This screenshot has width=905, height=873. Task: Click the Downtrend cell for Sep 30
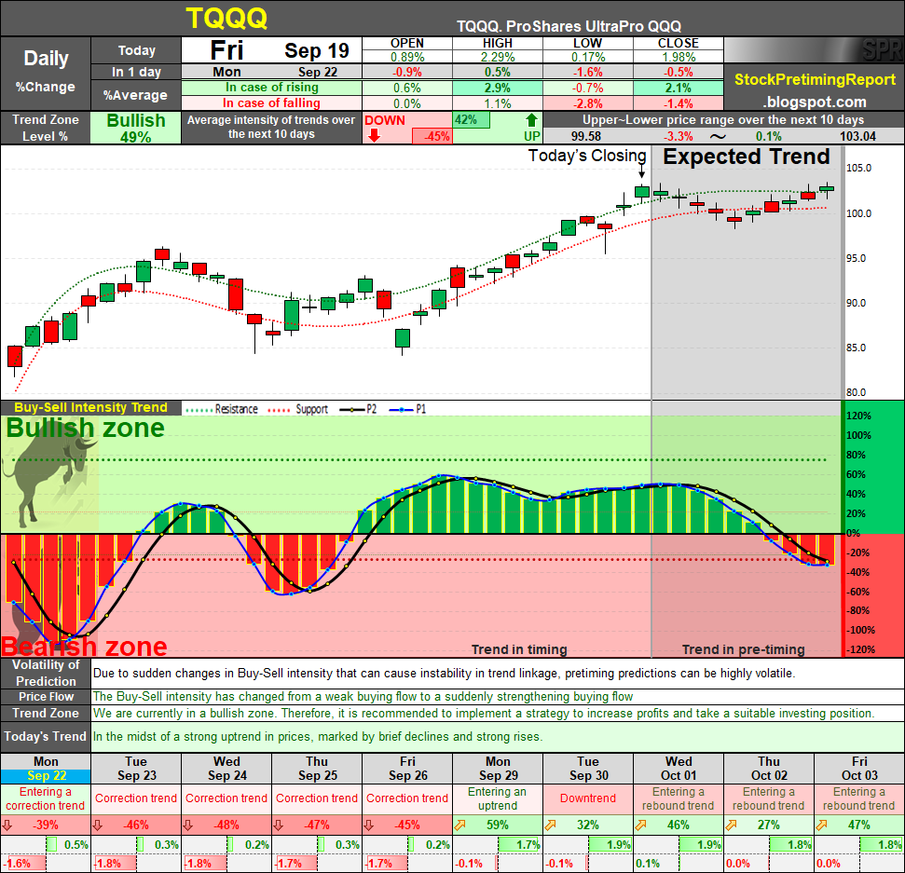588,798
